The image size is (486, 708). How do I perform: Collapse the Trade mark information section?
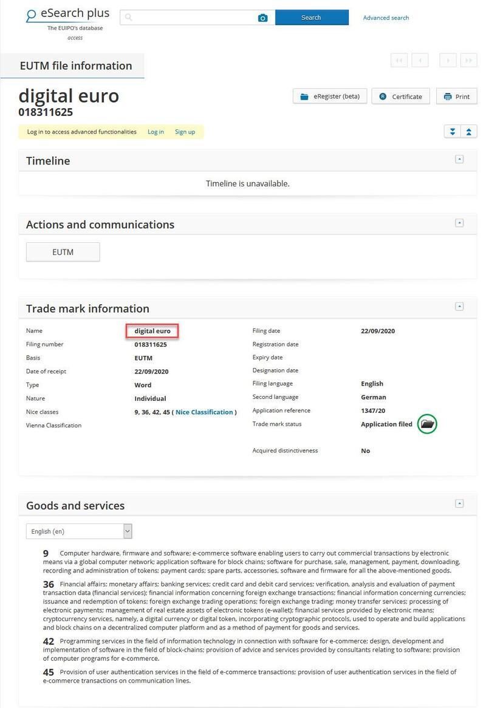tap(459, 307)
